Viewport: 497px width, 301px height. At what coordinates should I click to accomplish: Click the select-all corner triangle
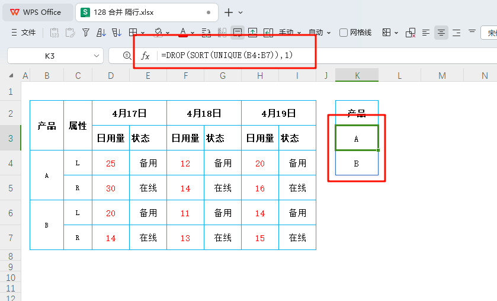click(11, 75)
